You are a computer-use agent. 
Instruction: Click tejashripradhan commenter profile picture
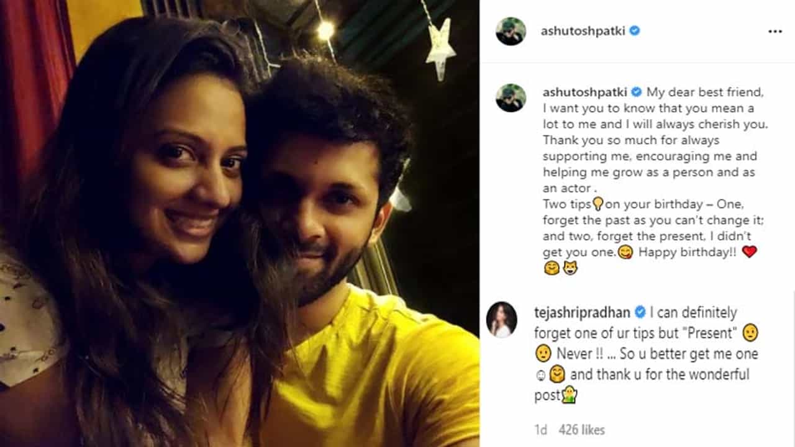(x=501, y=320)
